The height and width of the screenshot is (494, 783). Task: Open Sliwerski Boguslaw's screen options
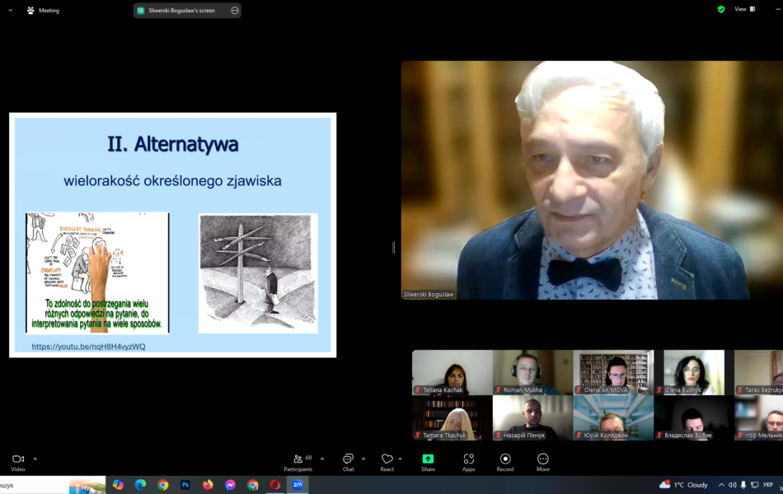pyautogui.click(x=235, y=11)
